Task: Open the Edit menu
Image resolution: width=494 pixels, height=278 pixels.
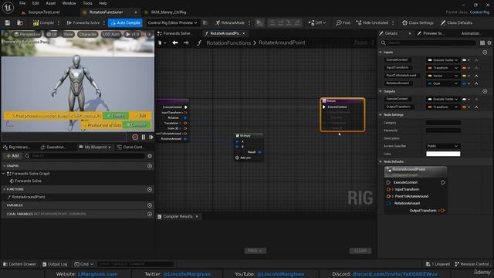Action: tap(36, 3)
